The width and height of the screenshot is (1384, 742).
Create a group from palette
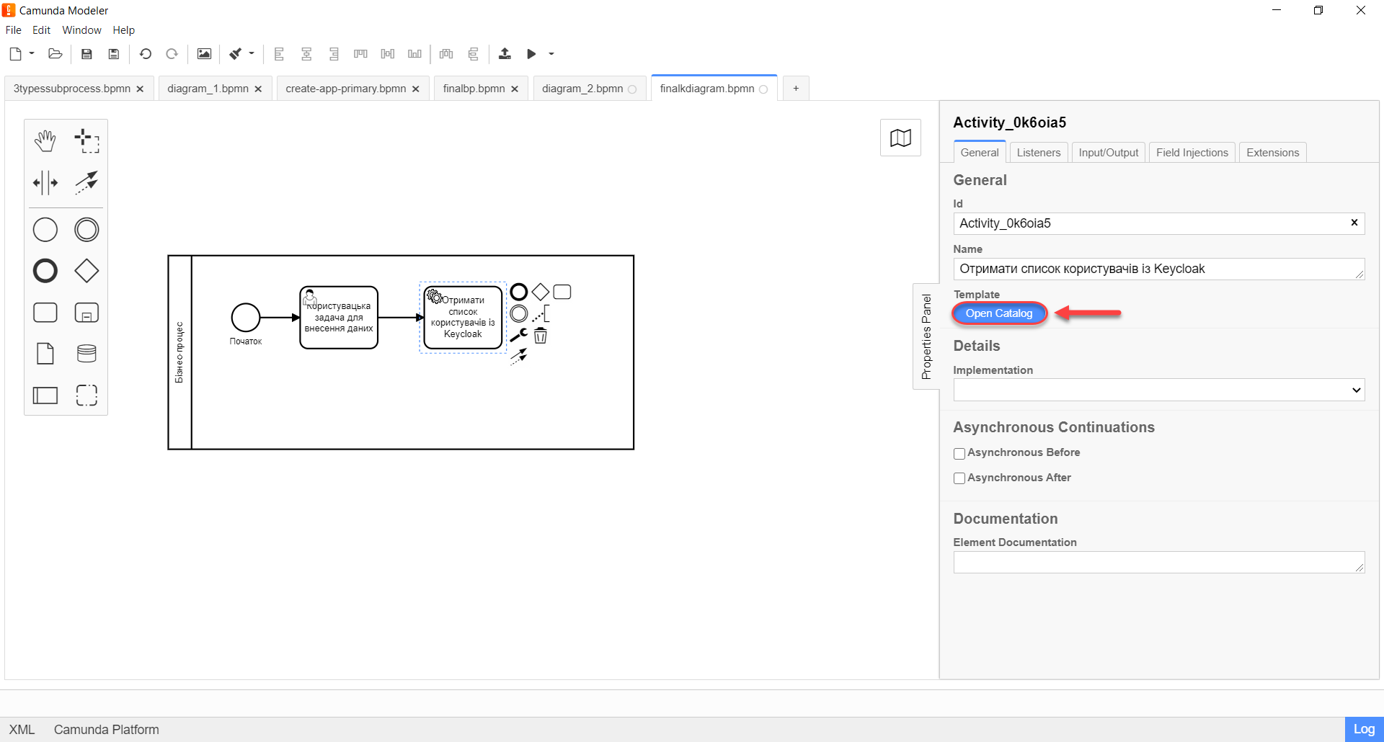pos(86,395)
